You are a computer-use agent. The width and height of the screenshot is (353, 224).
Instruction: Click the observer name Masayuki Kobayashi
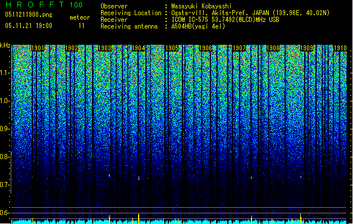(x=201, y=6)
